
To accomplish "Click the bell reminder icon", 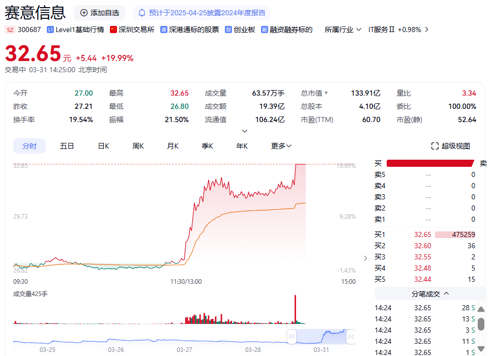I will click(141, 13).
